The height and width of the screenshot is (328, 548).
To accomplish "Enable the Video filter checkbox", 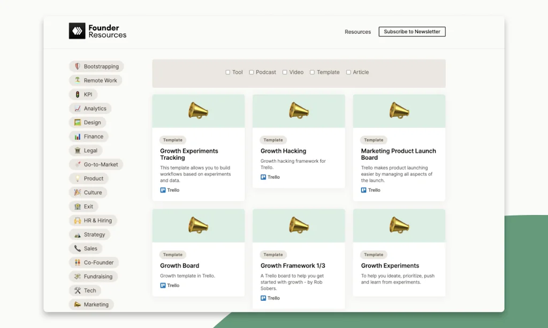I will [x=284, y=72].
